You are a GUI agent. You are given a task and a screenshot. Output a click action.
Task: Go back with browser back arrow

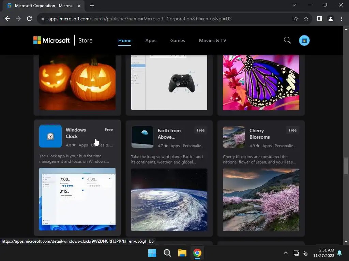coord(7,19)
